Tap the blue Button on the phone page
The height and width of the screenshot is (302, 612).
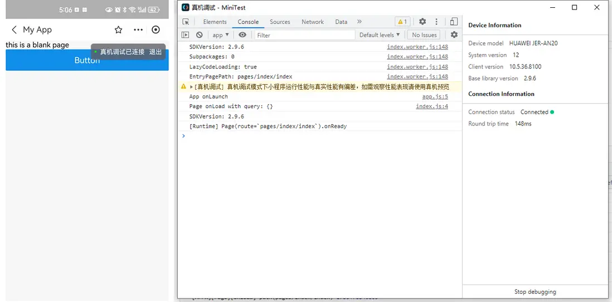click(87, 60)
